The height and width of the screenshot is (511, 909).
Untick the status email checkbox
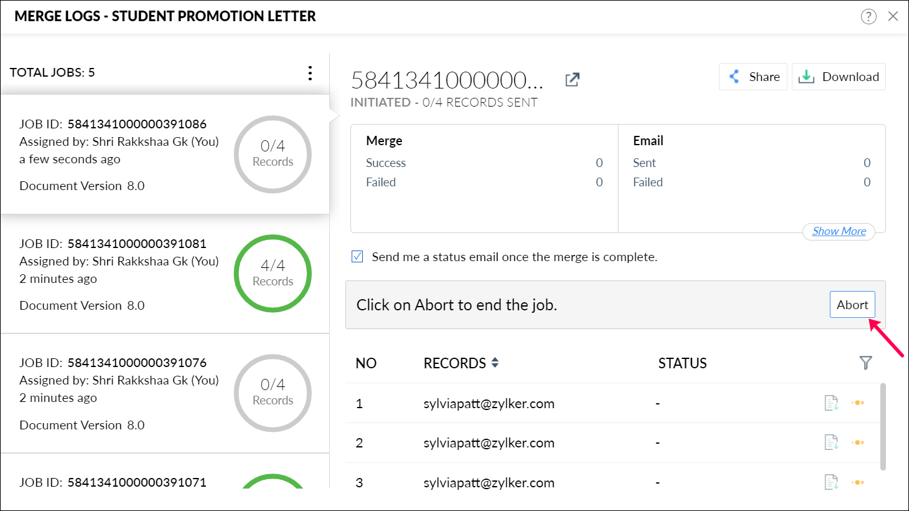(357, 256)
